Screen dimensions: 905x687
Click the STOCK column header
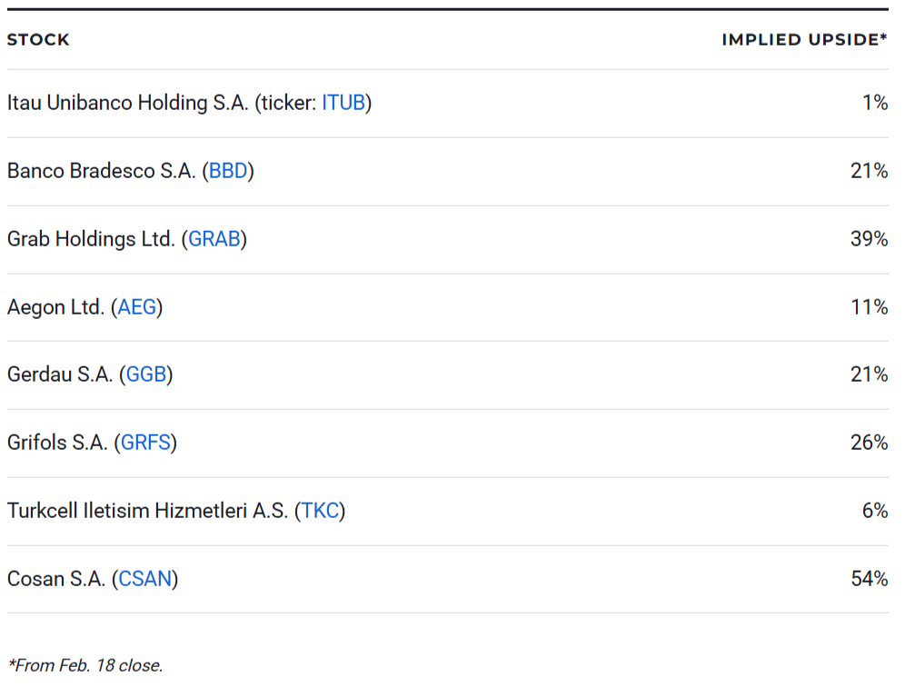38,40
